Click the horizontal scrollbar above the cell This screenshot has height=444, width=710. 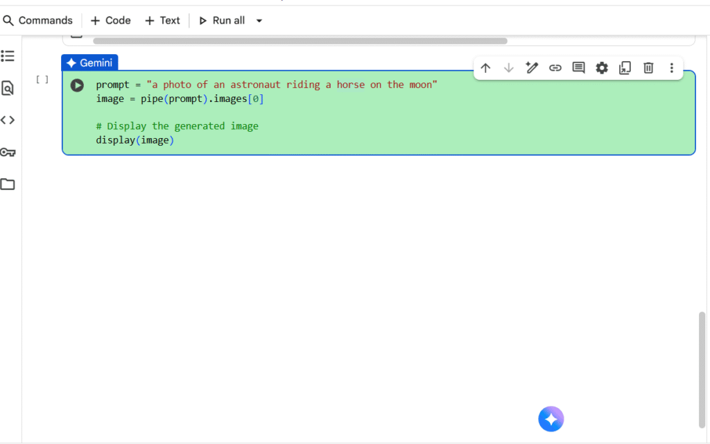click(300, 41)
